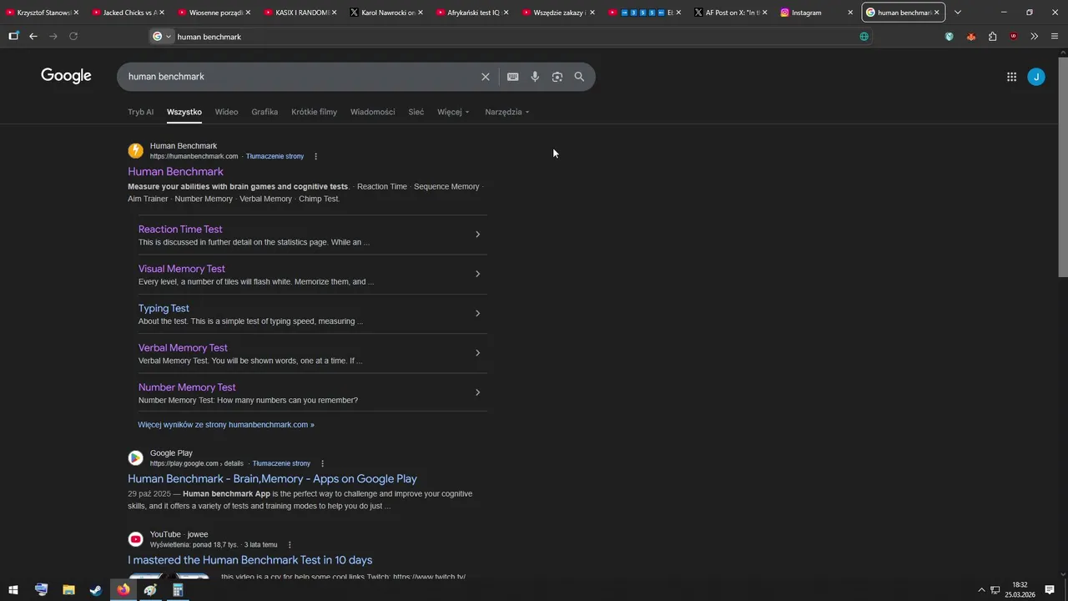Show more toolbar items via double chevron
This screenshot has width=1068, height=601.
1034,37
